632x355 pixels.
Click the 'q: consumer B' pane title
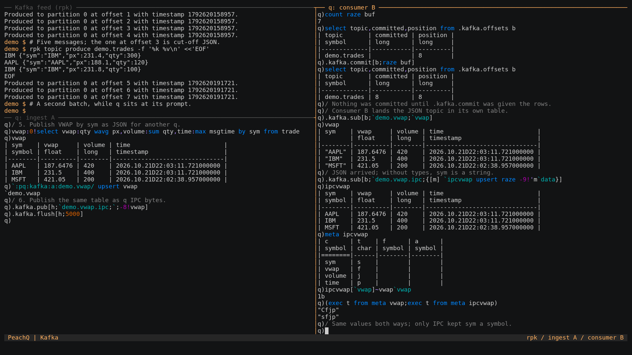pos(352,8)
